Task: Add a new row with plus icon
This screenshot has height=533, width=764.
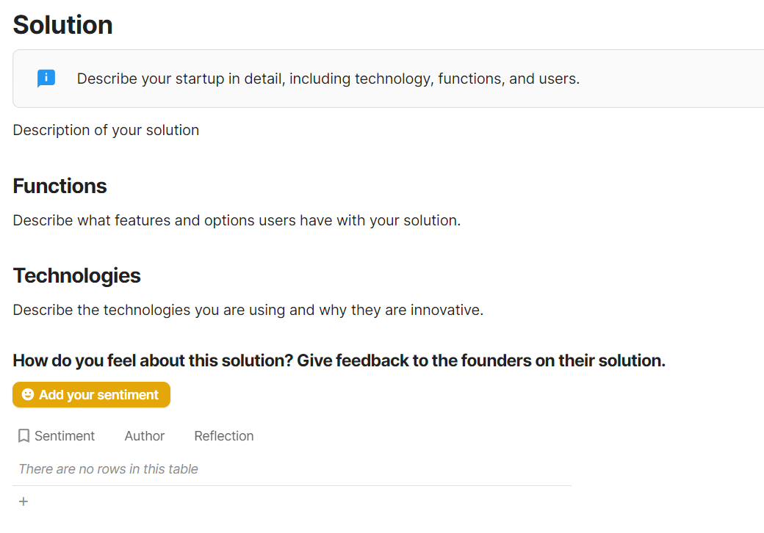Action: (24, 501)
